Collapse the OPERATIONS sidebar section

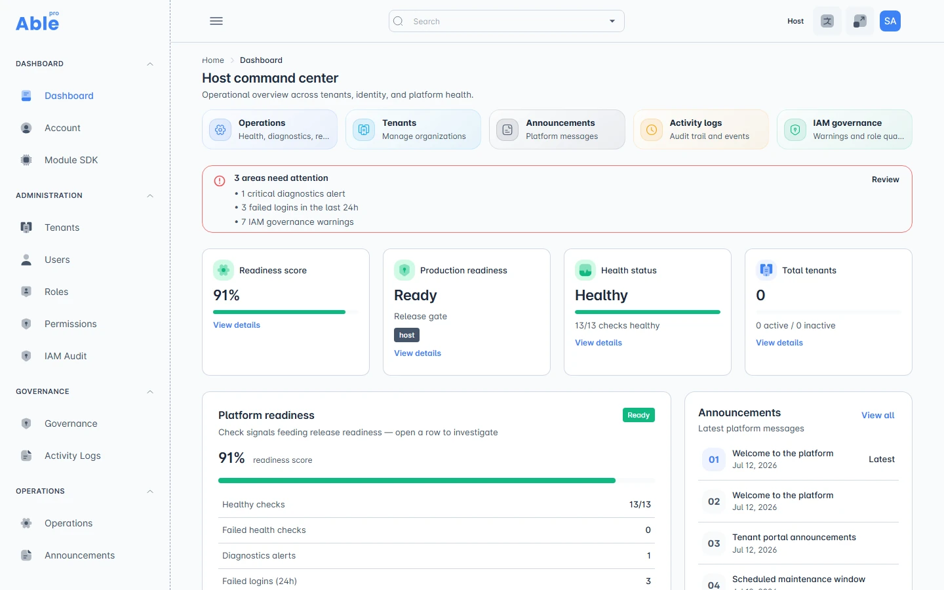(x=150, y=492)
